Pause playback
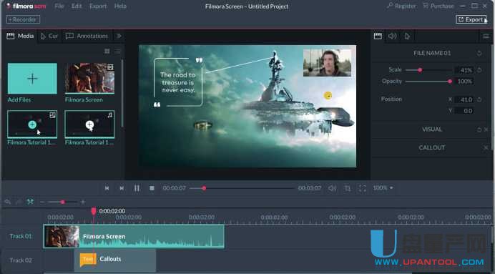This screenshot has width=495, height=274. point(137,188)
